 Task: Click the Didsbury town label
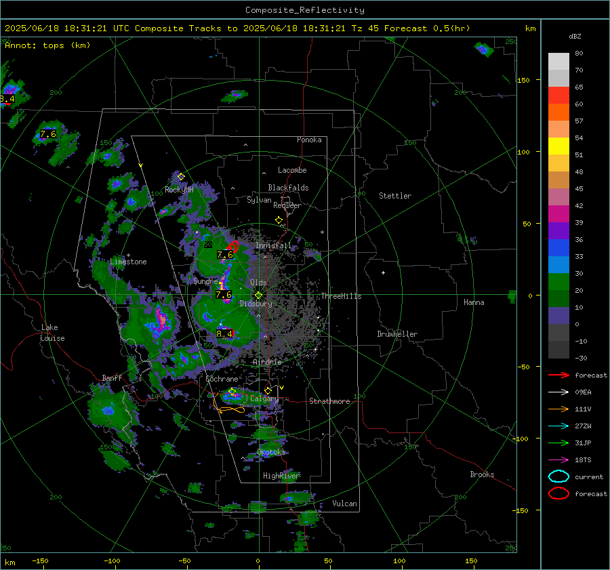click(256, 304)
